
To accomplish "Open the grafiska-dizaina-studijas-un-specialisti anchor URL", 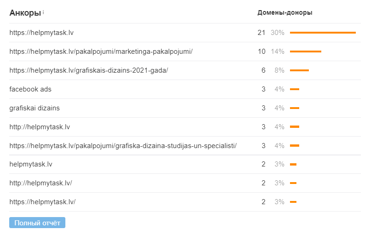I will click(123, 146).
